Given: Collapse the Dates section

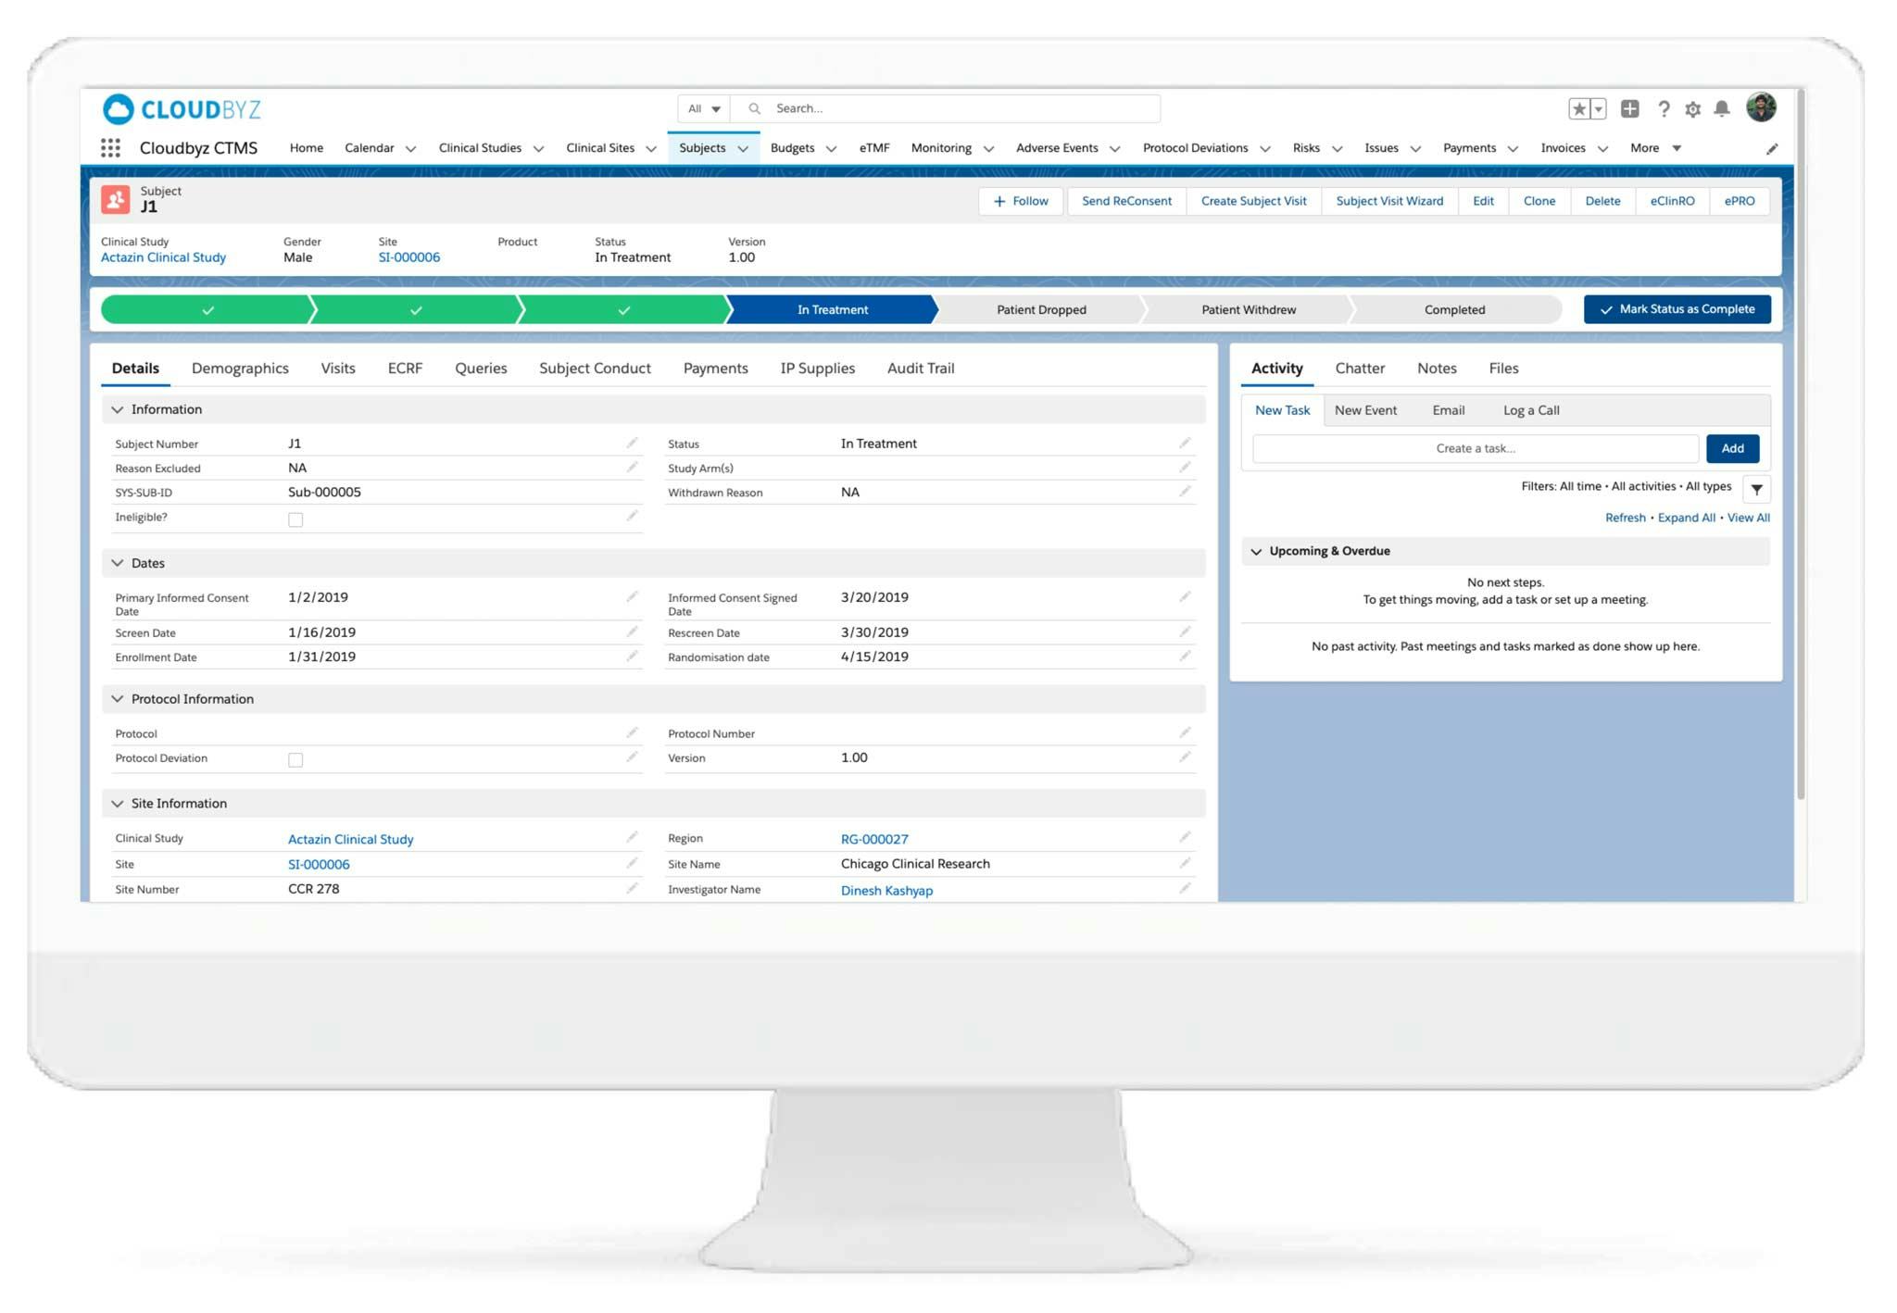Looking at the screenshot, I should 118,562.
